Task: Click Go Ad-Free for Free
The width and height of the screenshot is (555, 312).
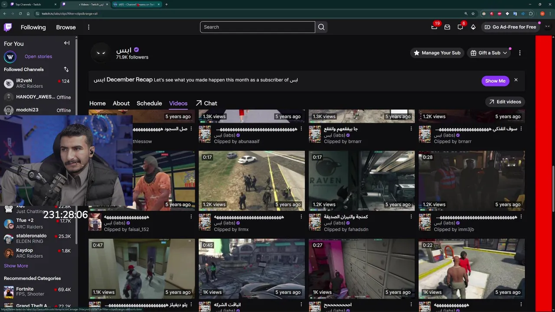Action: click(510, 27)
